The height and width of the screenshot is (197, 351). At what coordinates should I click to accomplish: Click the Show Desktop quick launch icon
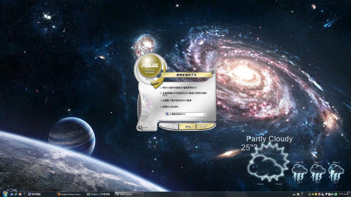(x=12, y=194)
